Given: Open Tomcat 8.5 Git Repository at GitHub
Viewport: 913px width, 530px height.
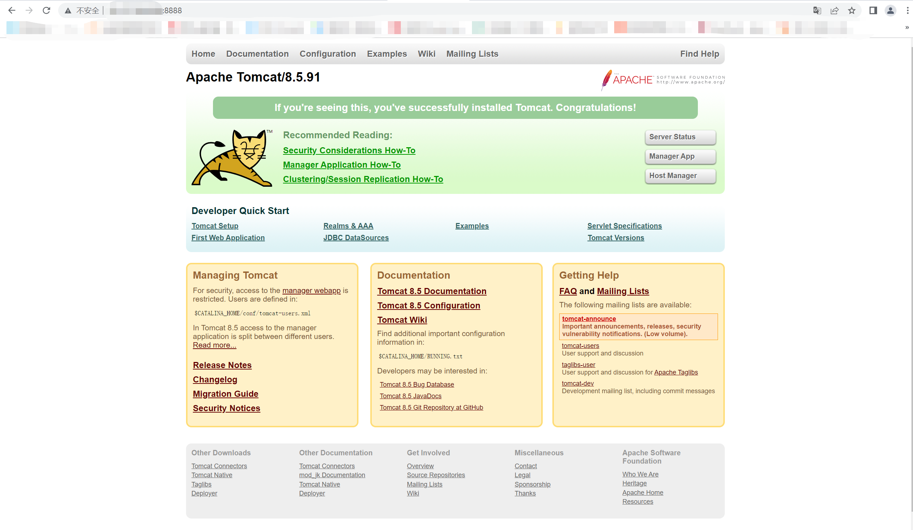Looking at the screenshot, I should click(431, 407).
